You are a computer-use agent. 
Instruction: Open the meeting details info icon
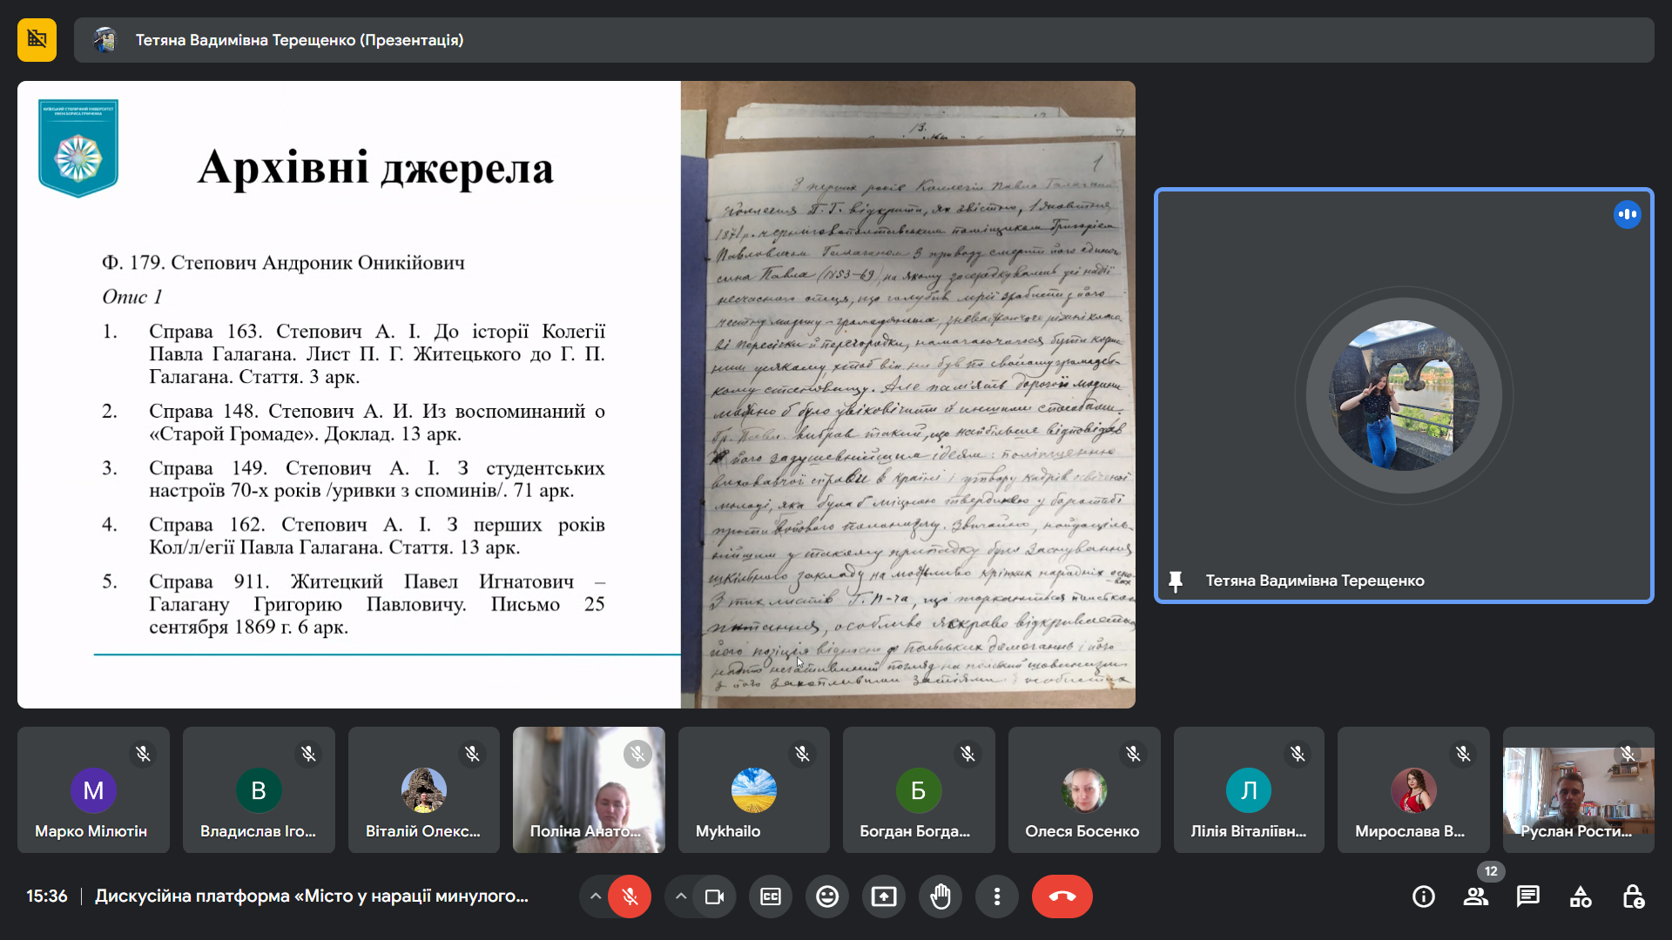pos(1423,896)
